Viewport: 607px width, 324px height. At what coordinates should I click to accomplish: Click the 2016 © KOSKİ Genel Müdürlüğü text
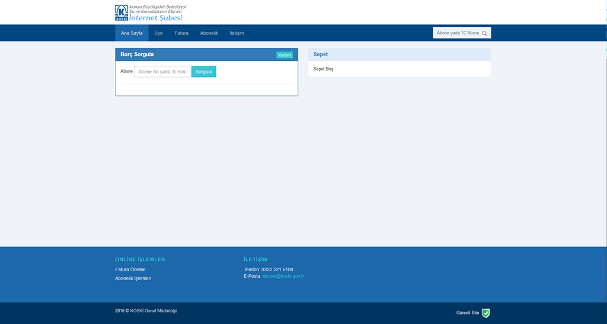pos(146,311)
